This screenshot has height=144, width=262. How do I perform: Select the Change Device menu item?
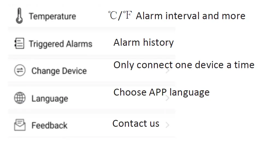[x=59, y=71]
